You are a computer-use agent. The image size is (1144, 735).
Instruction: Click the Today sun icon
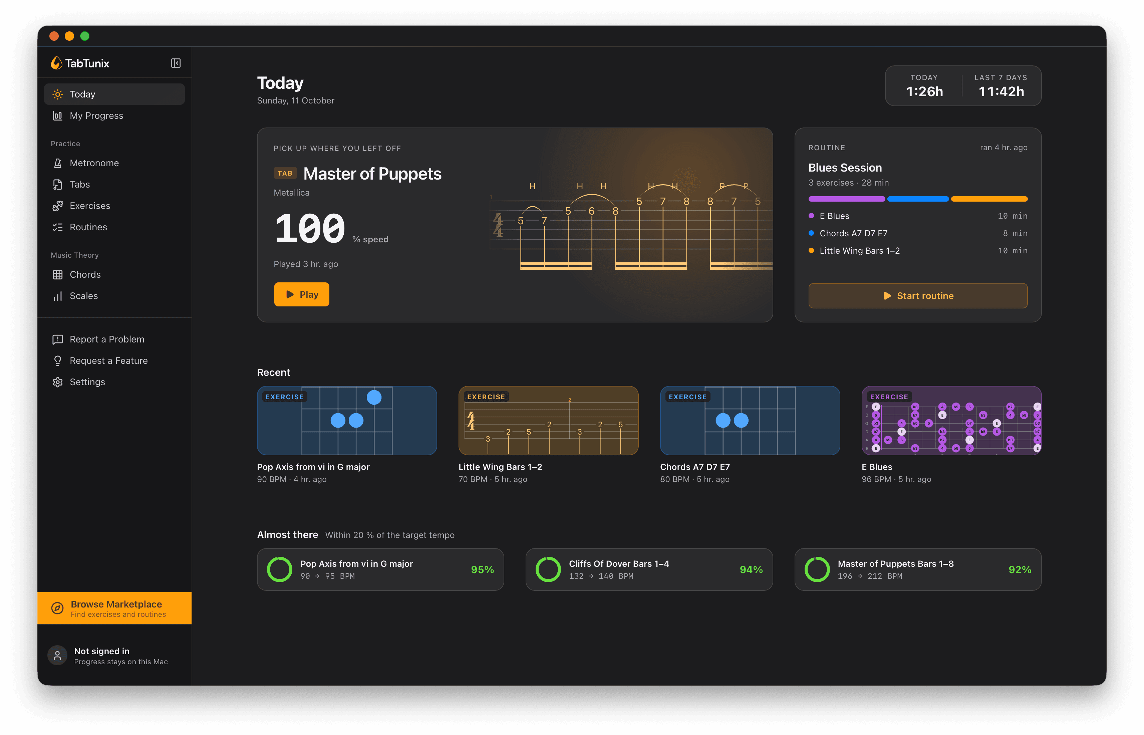[58, 94]
